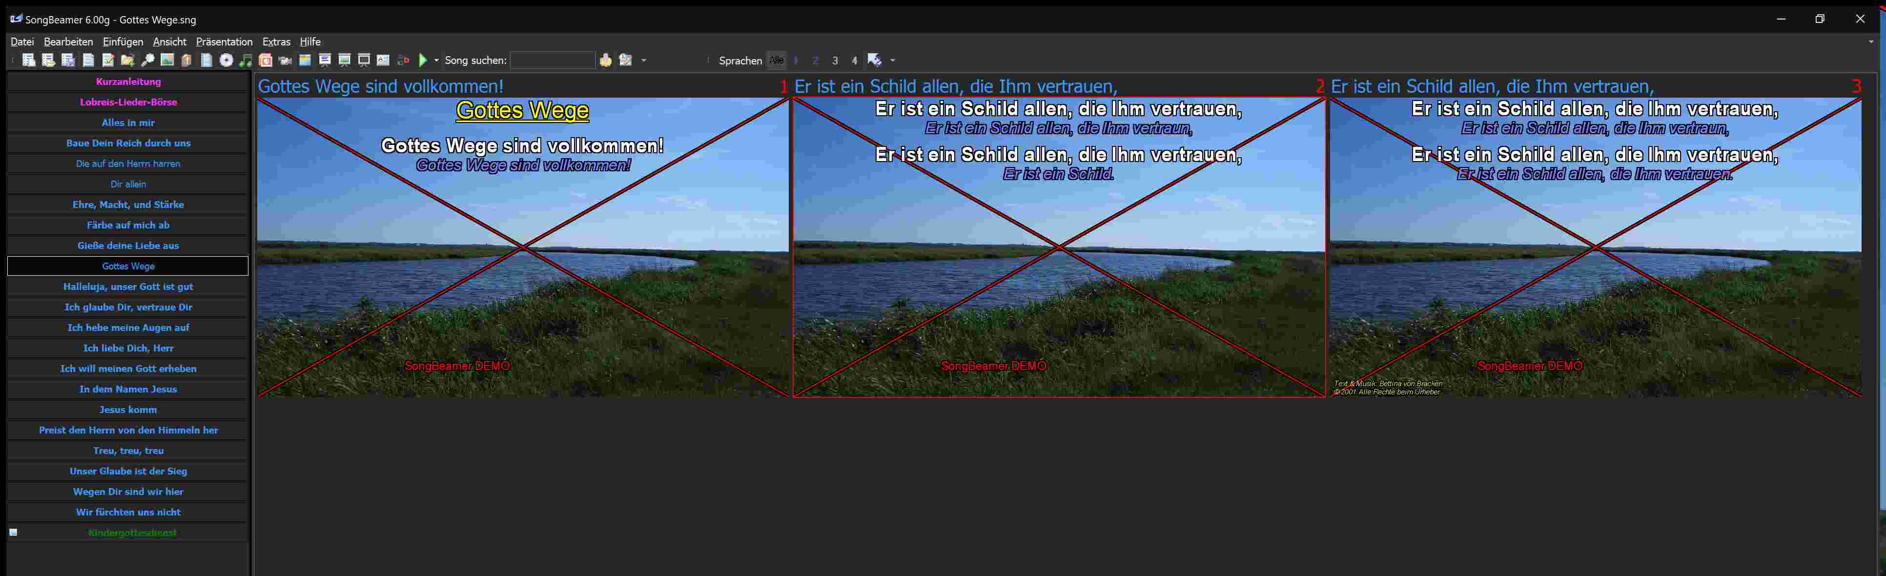Click the 'Song suchen' search field
Screen dimensions: 1886x576
(x=552, y=60)
